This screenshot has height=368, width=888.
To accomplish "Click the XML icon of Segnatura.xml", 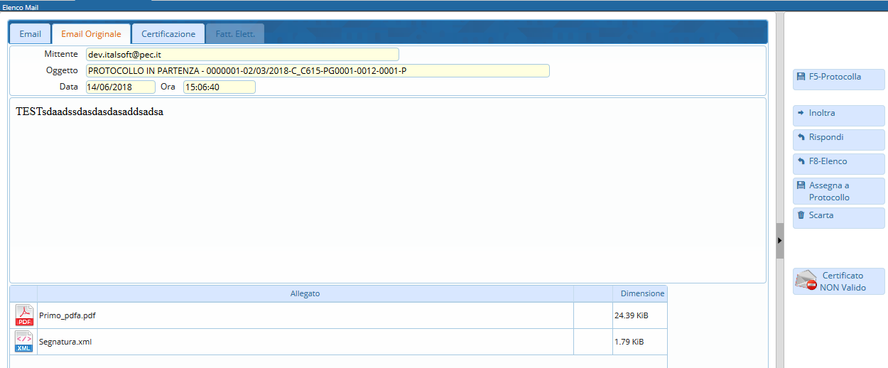I will 24,342.
